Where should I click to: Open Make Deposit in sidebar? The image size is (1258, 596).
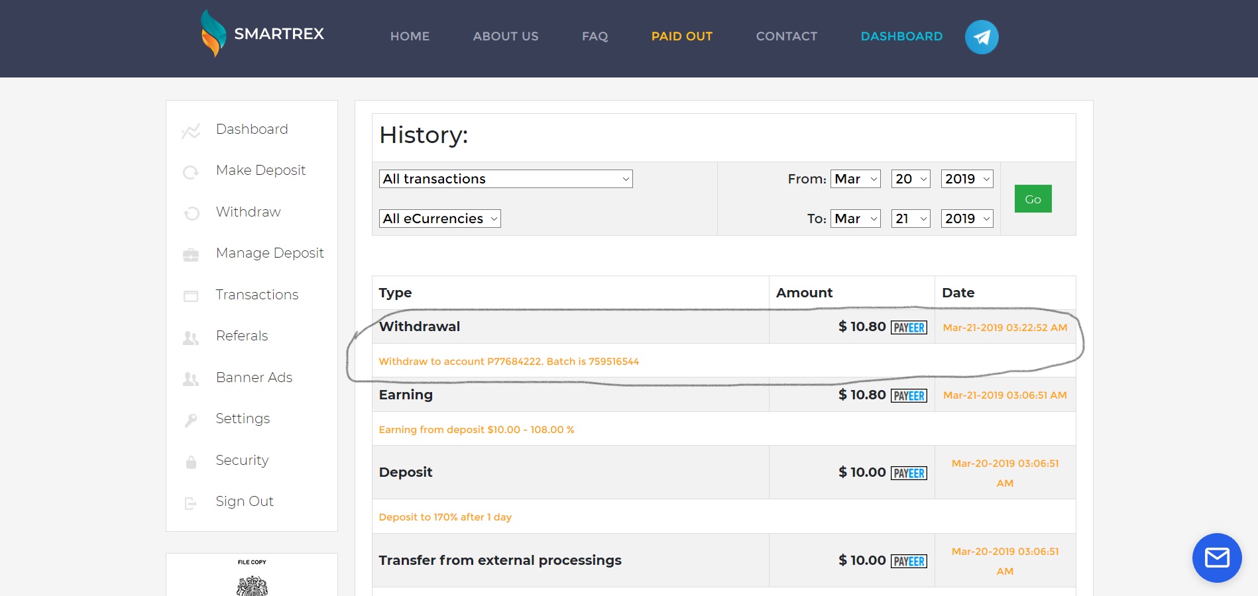pos(260,170)
